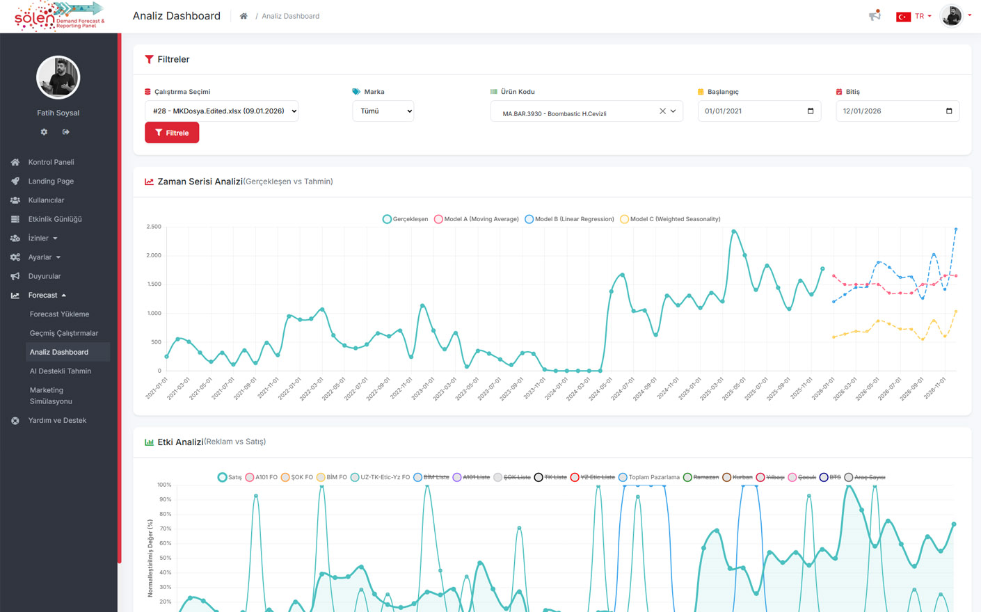
Task: Clear the Ürün Kodu selection with the X
Action: click(x=662, y=111)
